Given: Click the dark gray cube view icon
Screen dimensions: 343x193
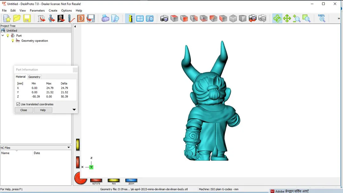Looking at the screenshot, I should point(243,18).
